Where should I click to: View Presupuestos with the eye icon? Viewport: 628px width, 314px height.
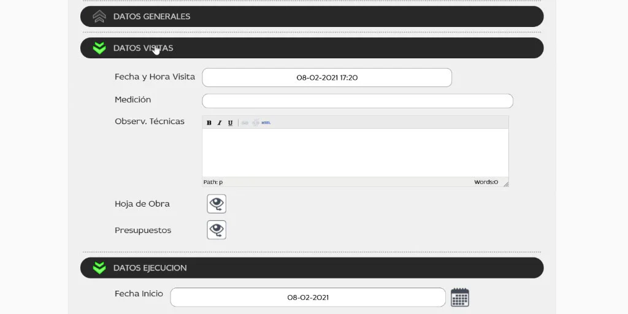(216, 230)
